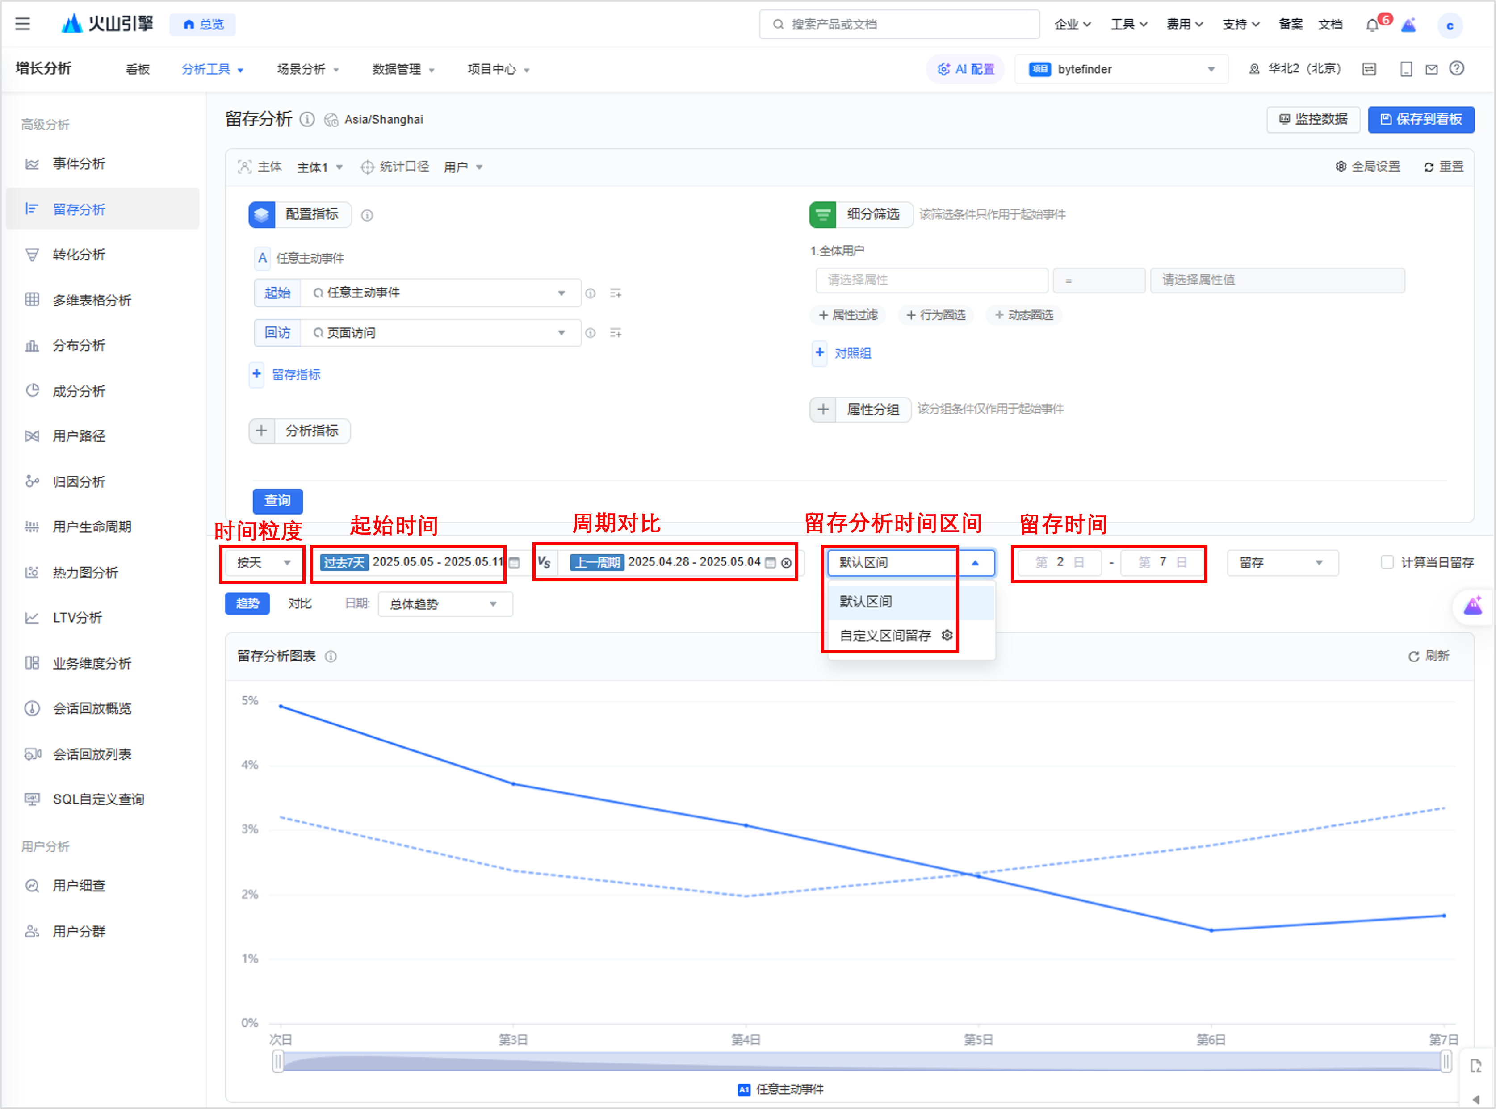Image resolution: width=1496 pixels, height=1109 pixels.
Task: Click the info icon of 起始 event row
Action: click(590, 293)
